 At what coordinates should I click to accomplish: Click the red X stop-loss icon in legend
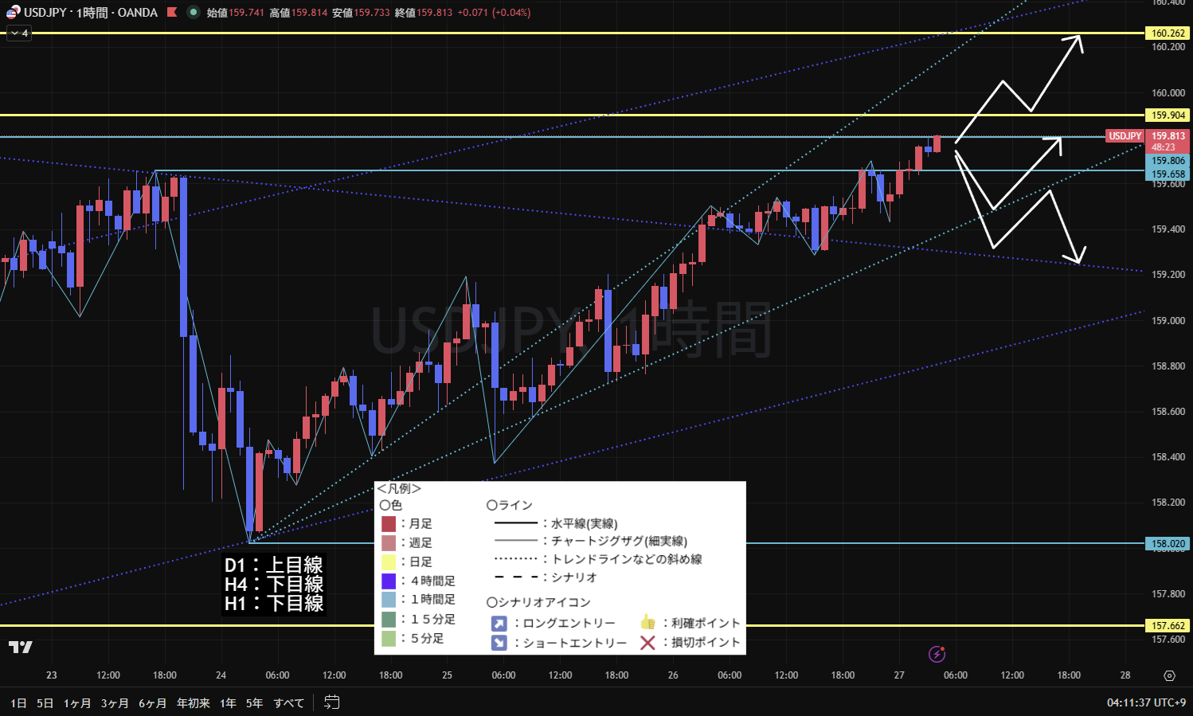(x=647, y=642)
